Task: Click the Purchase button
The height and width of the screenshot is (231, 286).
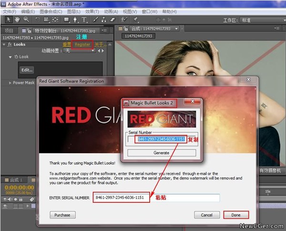Action: pos(62,215)
